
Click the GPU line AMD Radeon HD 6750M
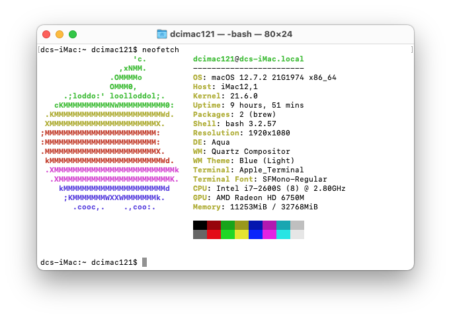pos(248,197)
